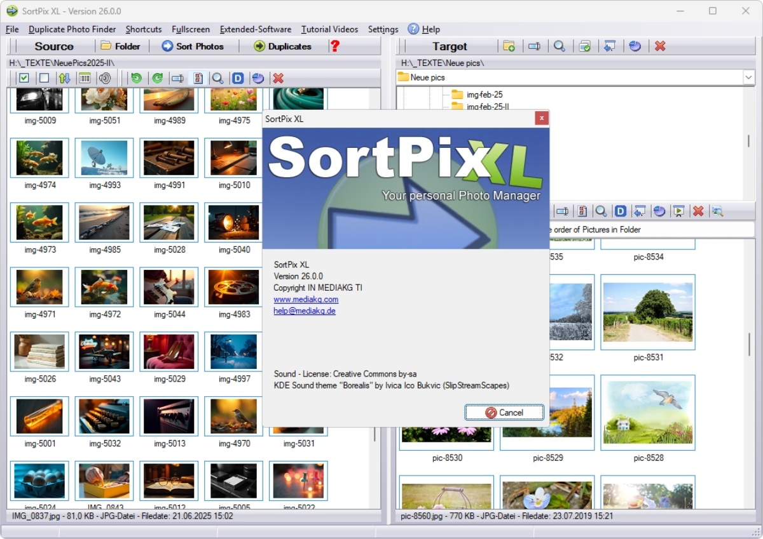Click move-back arrow icon in Target thumbnails toolbar
The width and height of the screenshot is (763, 539).
(x=640, y=211)
